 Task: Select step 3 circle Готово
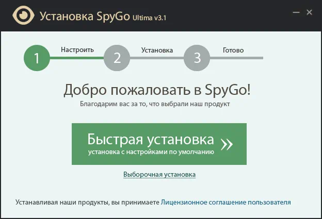point(197,58)
